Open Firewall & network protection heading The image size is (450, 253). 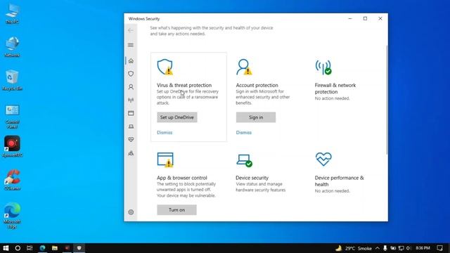tap(335, 89)
